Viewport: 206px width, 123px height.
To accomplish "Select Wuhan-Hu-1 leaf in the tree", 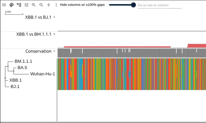I will [42, 74].
